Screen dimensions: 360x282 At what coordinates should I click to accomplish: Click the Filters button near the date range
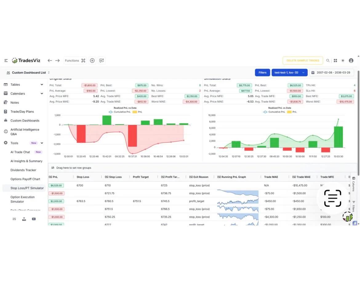click(x=262, y=72)
